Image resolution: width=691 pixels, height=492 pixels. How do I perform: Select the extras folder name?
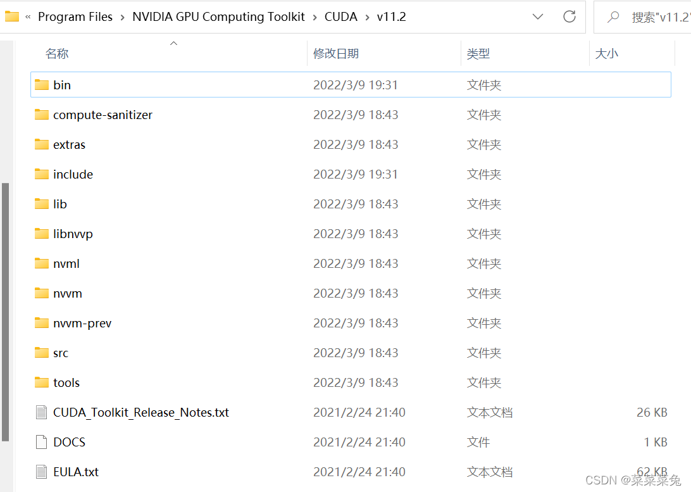[69, 144]
